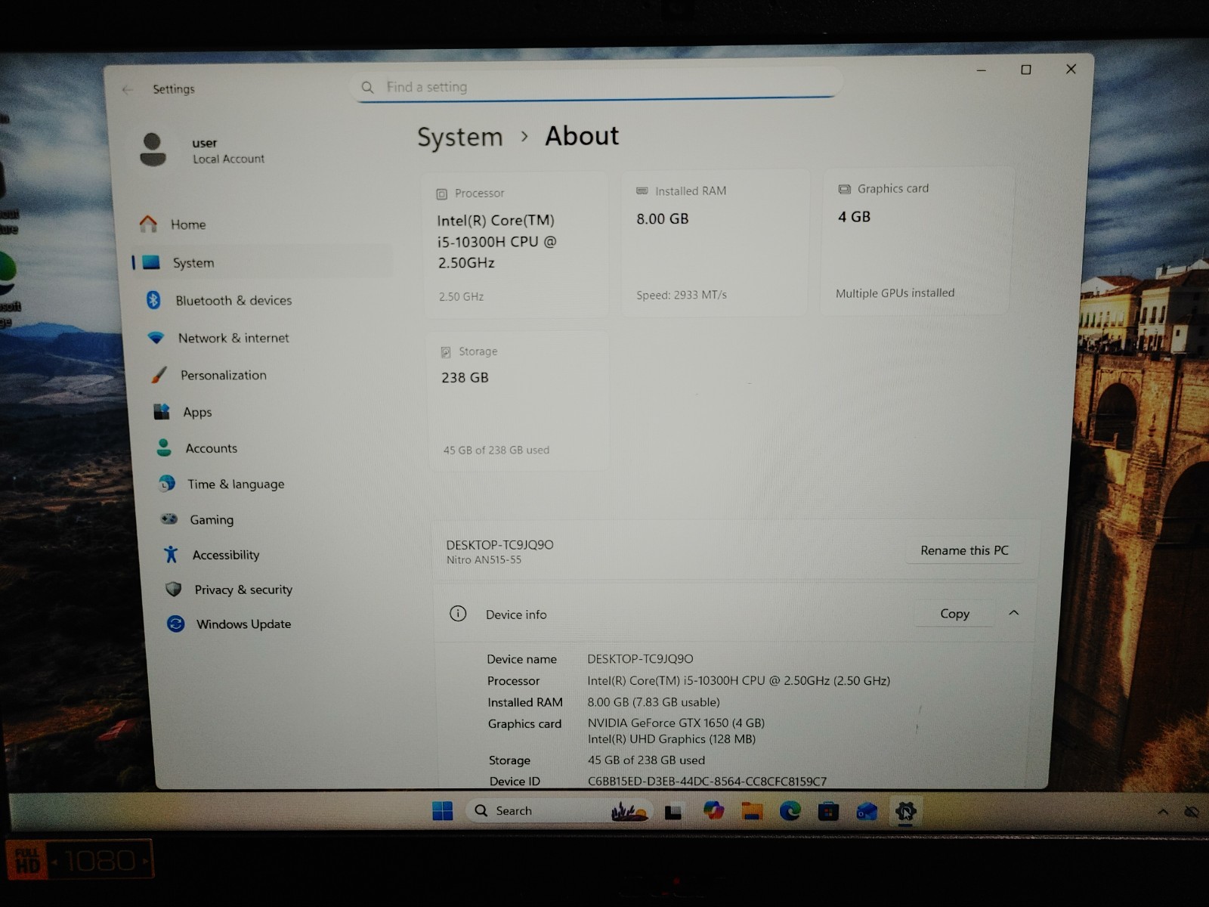Click the taskbar Search box
This screenshot has height=907, width=1209.
coord(558,811)
